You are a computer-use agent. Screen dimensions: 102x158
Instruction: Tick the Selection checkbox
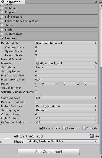click(x=64, y=128)
